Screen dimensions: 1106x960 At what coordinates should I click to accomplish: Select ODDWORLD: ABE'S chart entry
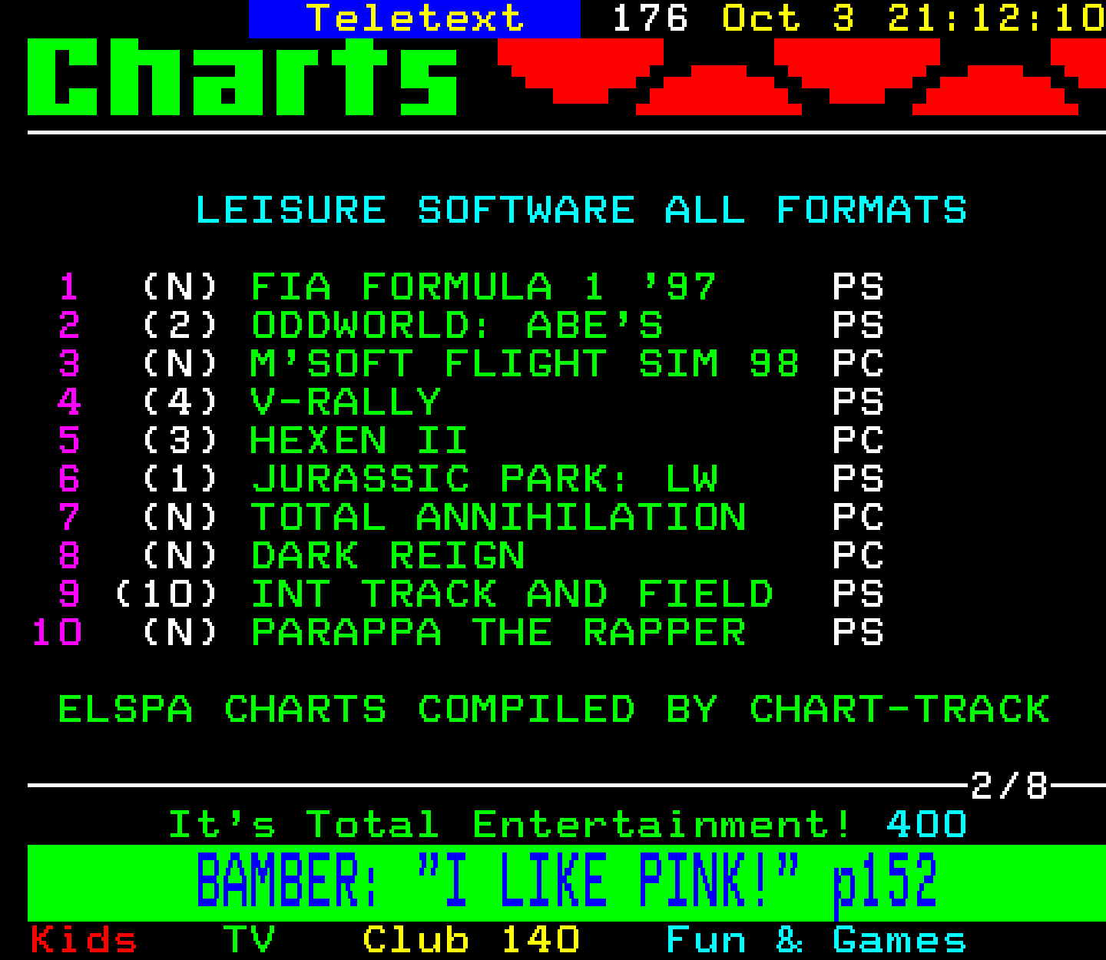(x=457, y=326)
